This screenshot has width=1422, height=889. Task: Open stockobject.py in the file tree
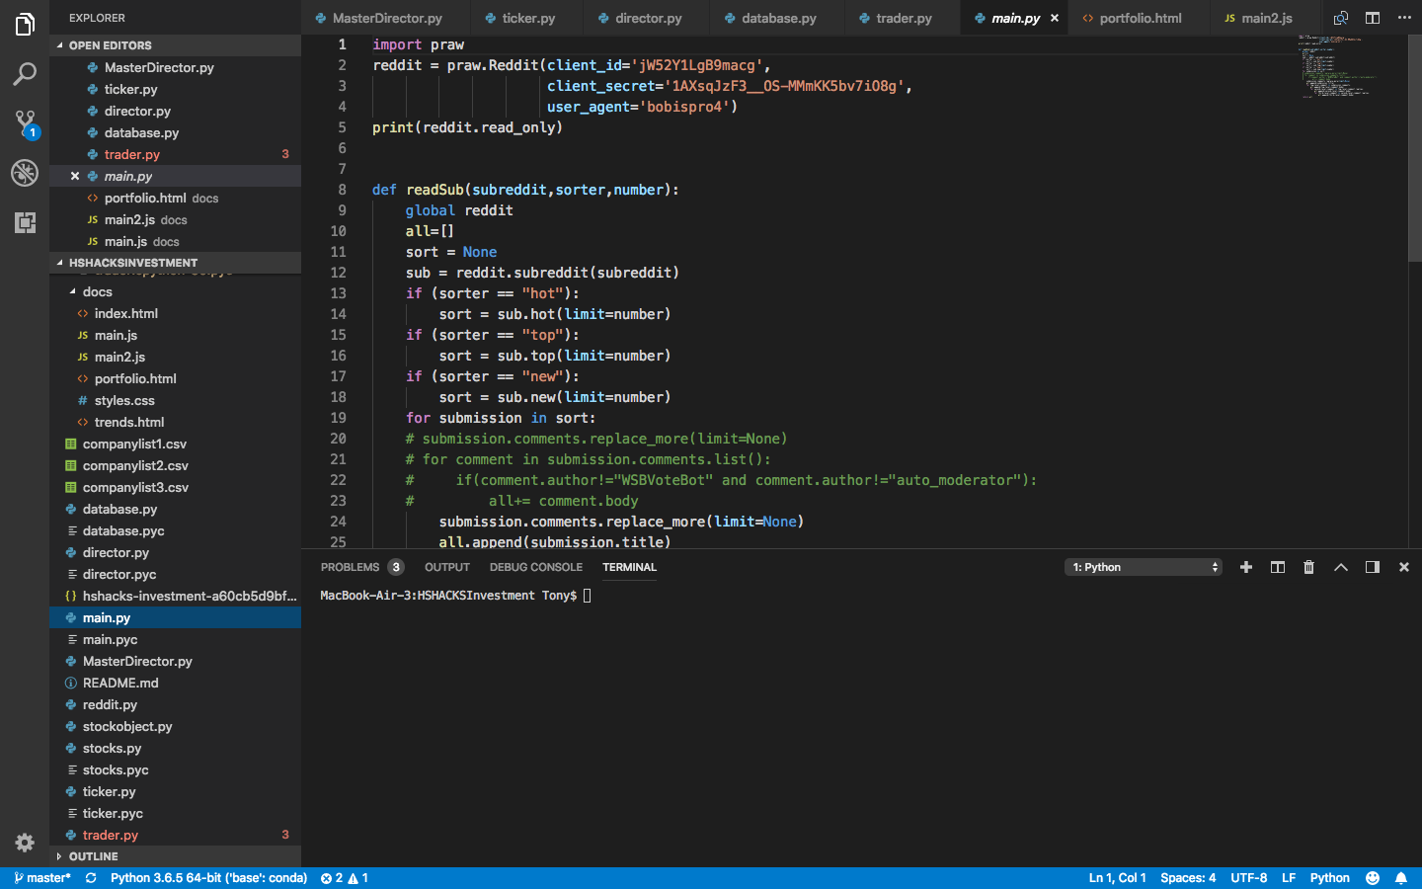(176, 726)
